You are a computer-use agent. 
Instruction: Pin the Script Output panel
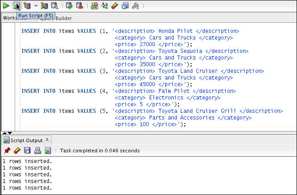pyautogui.click(x=7, y=151)
